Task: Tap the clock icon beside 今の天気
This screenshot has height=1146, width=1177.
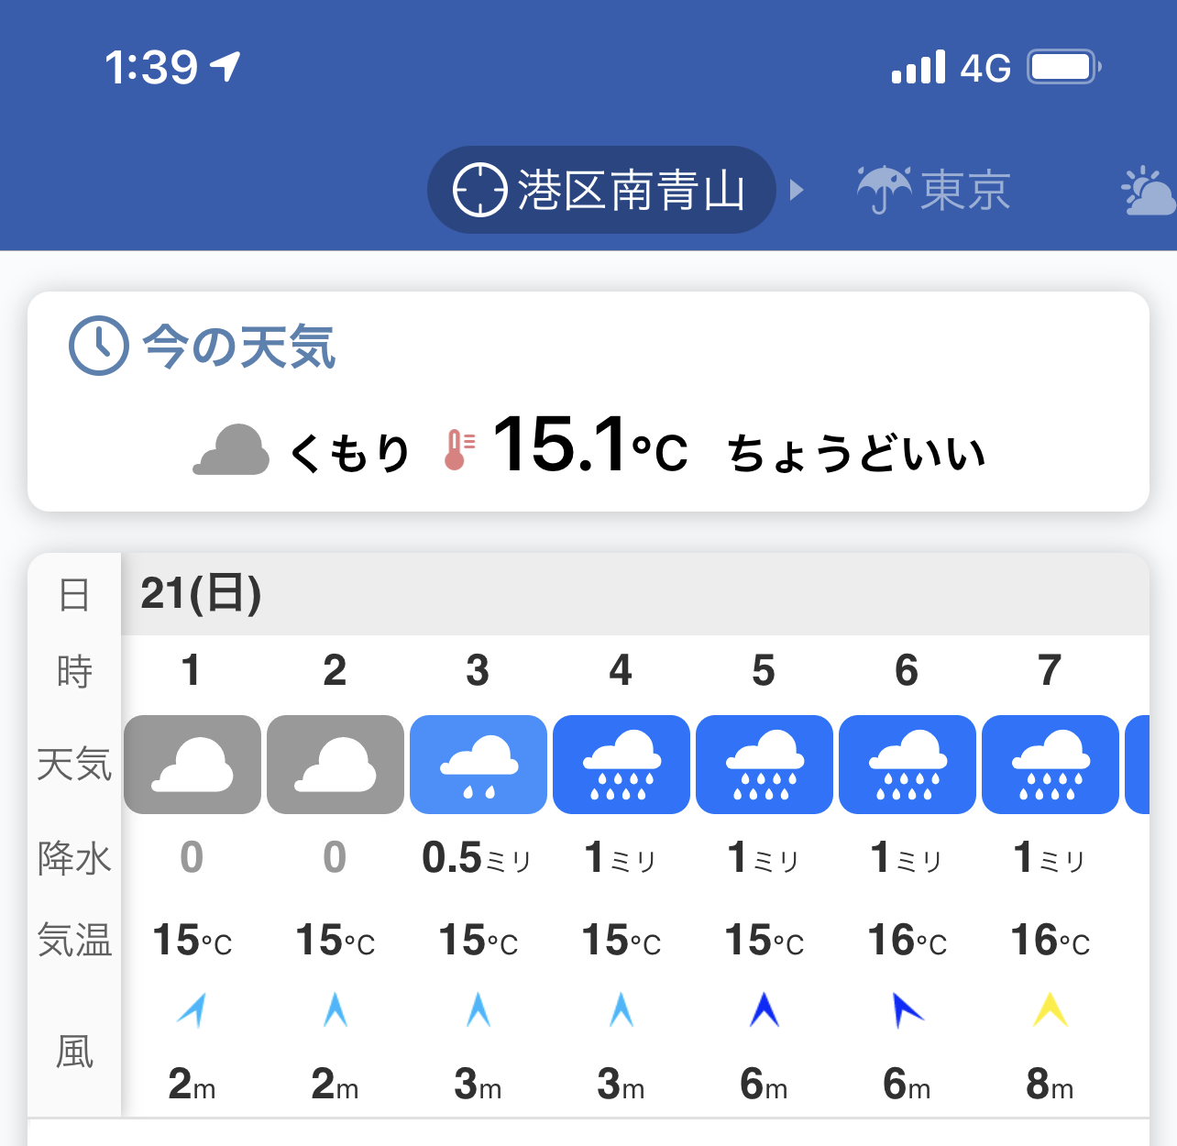Action: (x=98, y=346)
